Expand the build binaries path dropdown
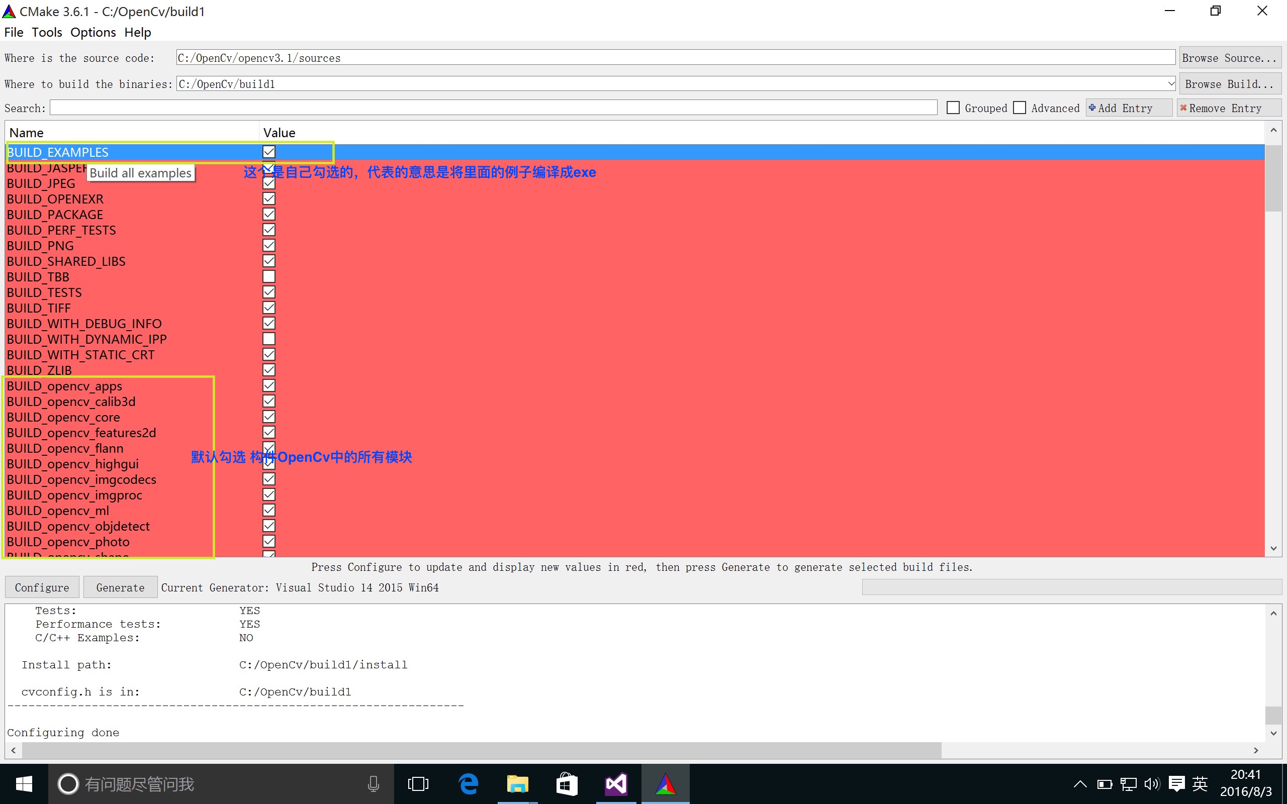The image size is (1287, 804). (1170, 83)
